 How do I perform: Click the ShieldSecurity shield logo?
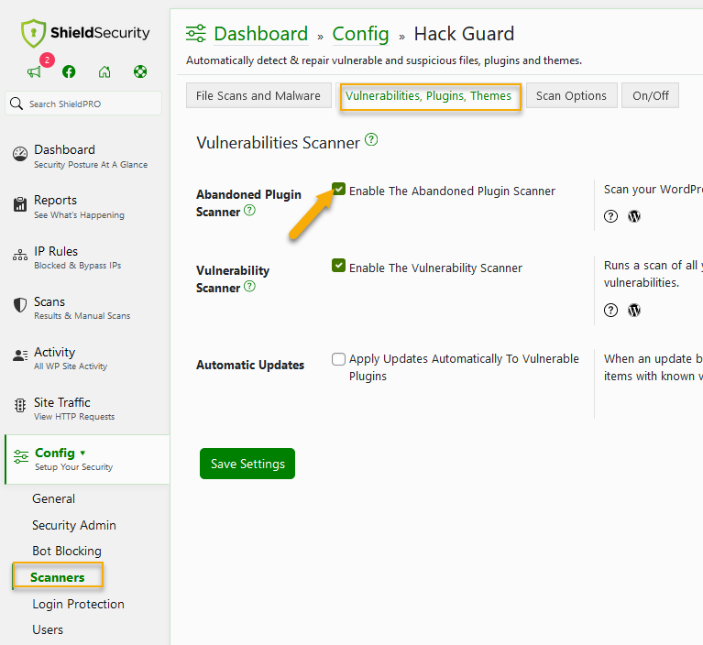(33, 33)
